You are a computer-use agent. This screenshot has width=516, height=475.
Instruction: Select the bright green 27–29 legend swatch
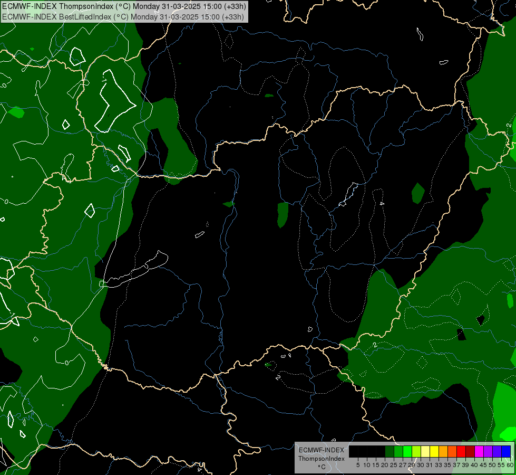[407, 451]
